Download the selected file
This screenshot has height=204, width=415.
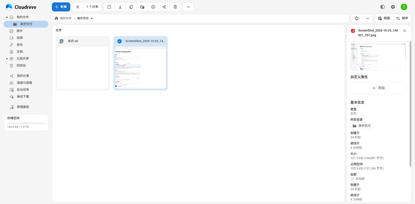point(120,7)
